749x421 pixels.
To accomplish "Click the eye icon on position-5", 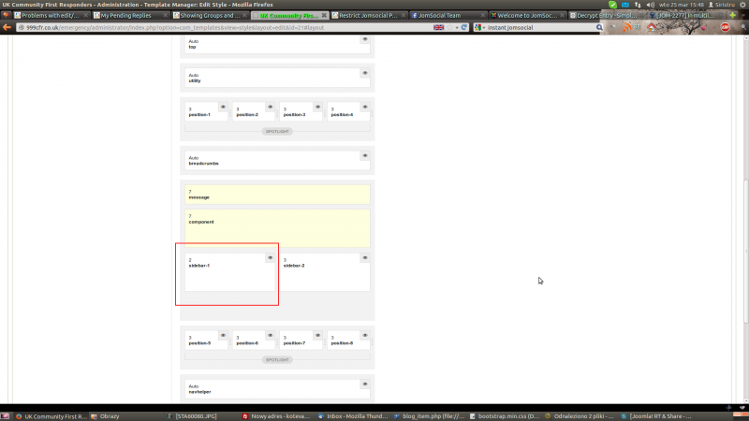I will (223, 335).
